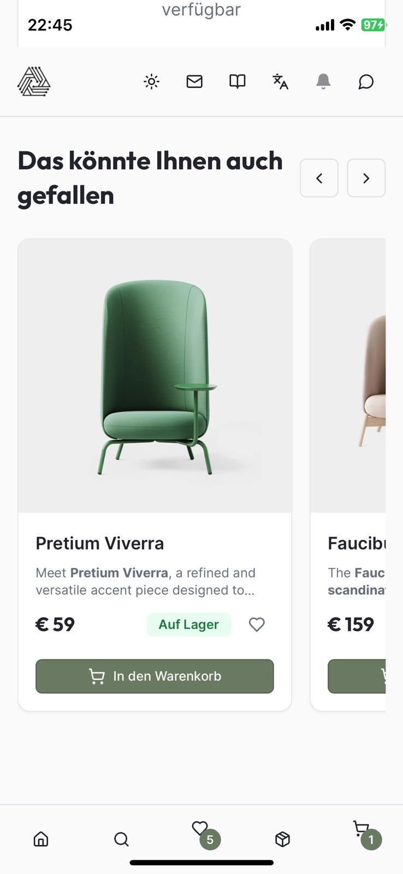Open the package box orders tab
This screenshot has height=874, width=403.
click(282, 839)
